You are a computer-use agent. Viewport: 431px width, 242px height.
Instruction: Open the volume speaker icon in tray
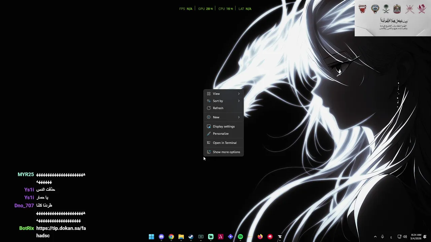click(405, 237)
